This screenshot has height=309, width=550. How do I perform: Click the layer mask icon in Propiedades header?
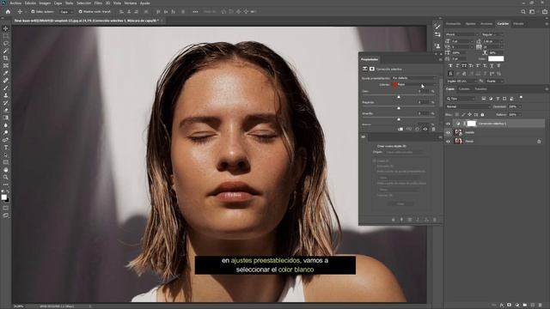click(x=372, y=69)
